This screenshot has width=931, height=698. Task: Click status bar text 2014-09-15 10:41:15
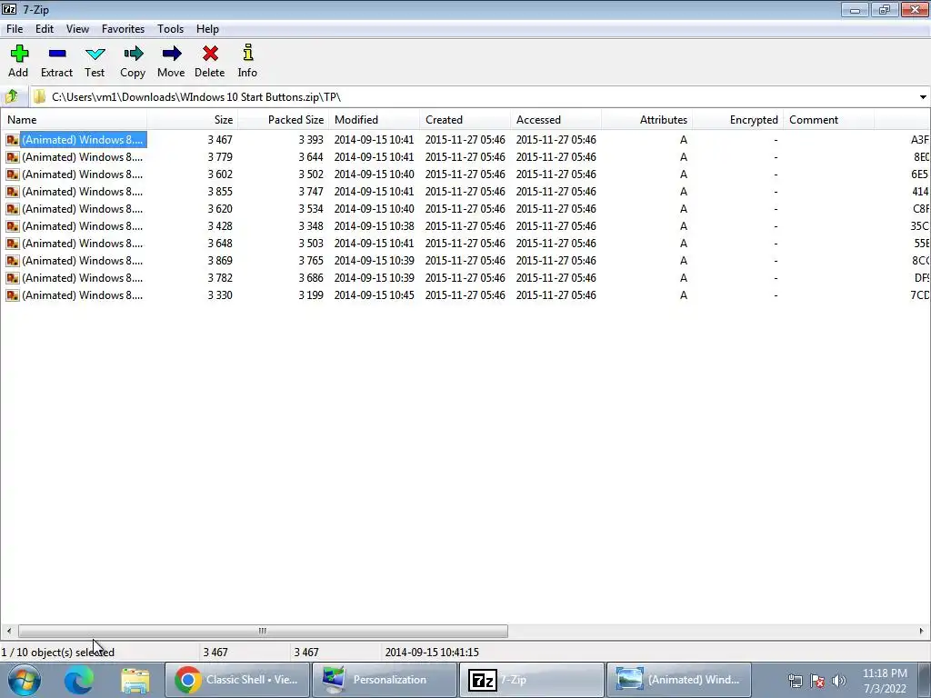pyautogui.click(x=432, y=653)
